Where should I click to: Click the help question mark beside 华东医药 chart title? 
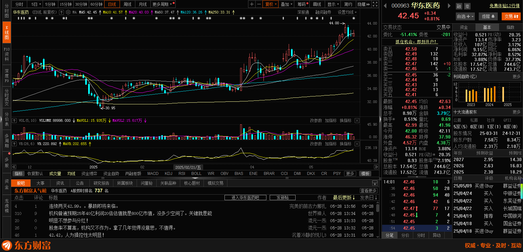62,12
